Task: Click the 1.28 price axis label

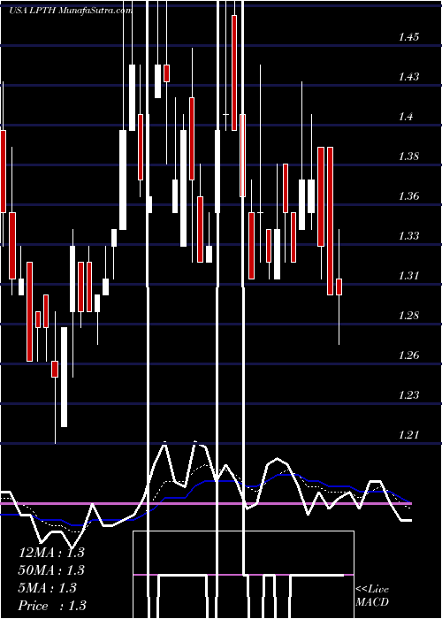Action: (x=408, y=316)
